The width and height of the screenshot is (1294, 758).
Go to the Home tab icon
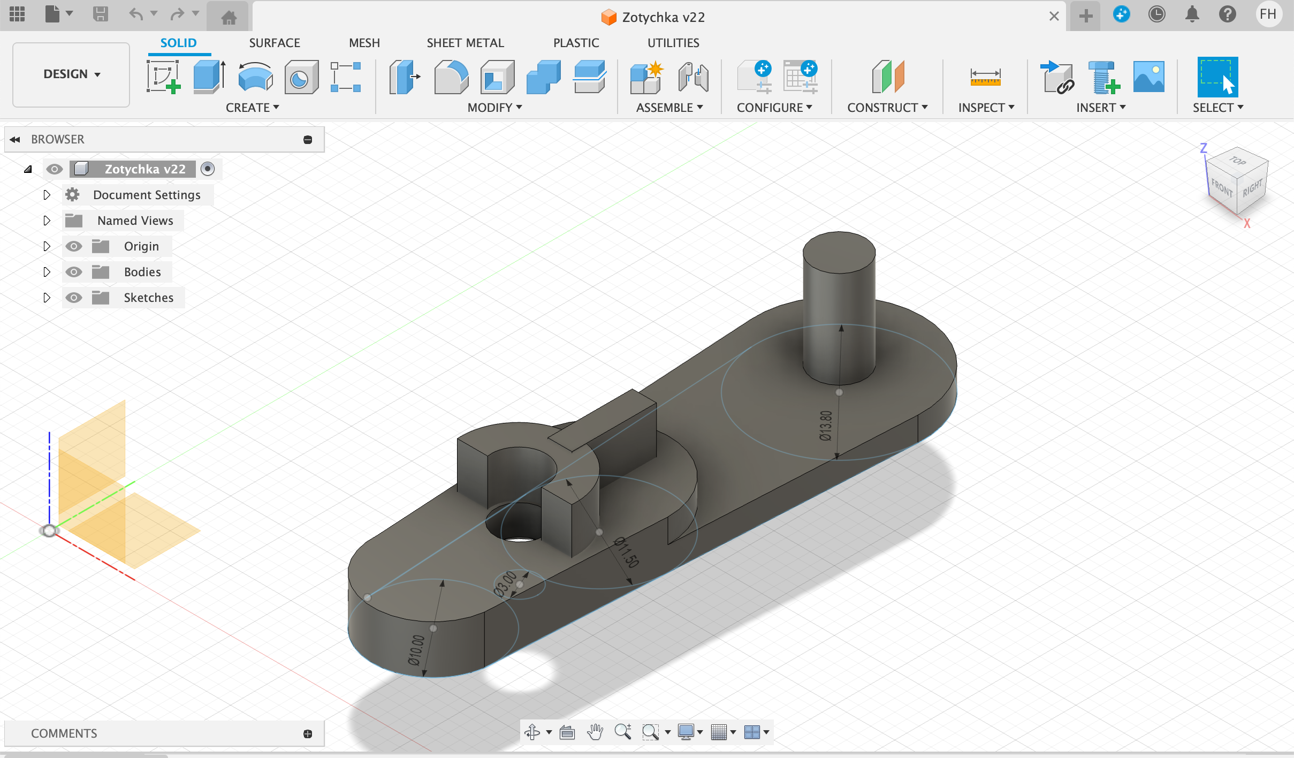229,18
